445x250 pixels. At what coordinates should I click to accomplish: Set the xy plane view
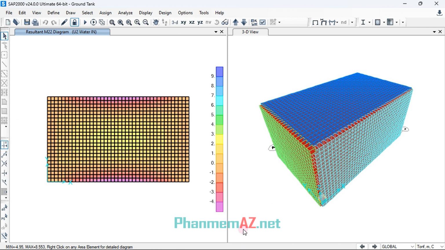pyautogui.click(x=183, y=22)
